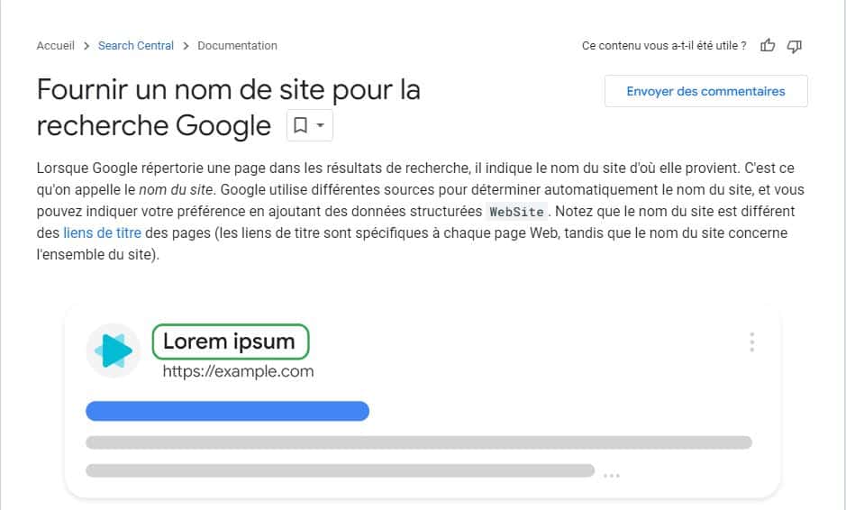Click the page heading "Fournir un nom de site"
846x510 pixels.
coord(228,90)
